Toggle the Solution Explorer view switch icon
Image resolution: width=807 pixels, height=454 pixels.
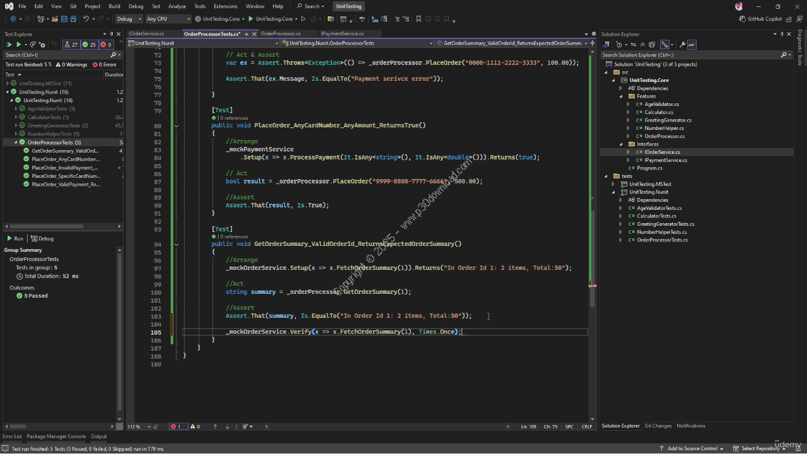pos(666,45)
